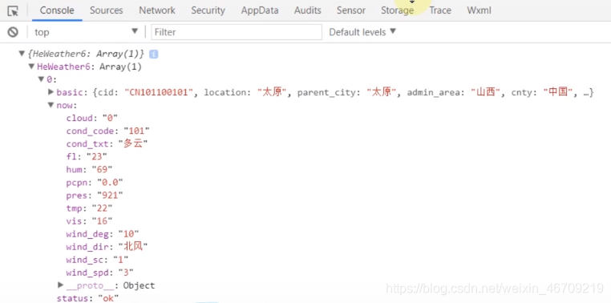Click the wind_spd: "3" row
611x303 pixels.
pyautogui.click(x=100, y=273)
